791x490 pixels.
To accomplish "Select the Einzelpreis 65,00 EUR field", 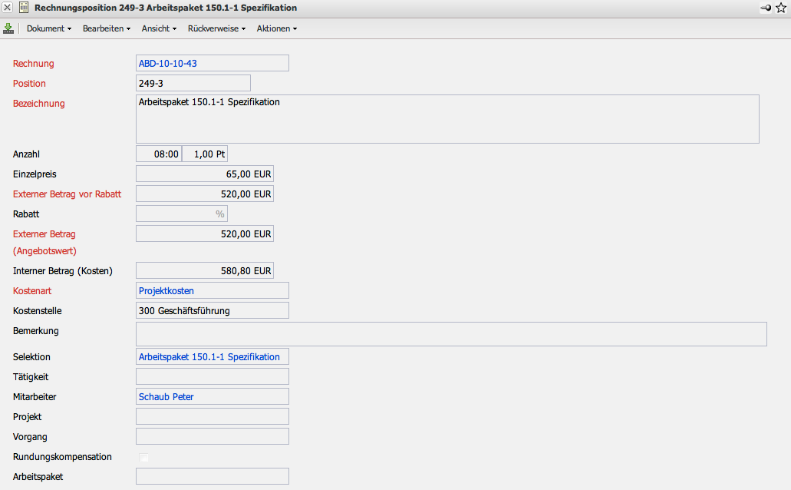I will 204,174.
